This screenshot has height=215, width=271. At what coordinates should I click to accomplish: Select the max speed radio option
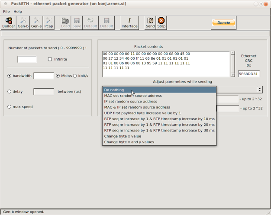click(x=10, y=107)
